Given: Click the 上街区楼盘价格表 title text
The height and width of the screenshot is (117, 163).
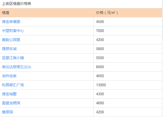Looking at the screenshot, I should point(17,4).
